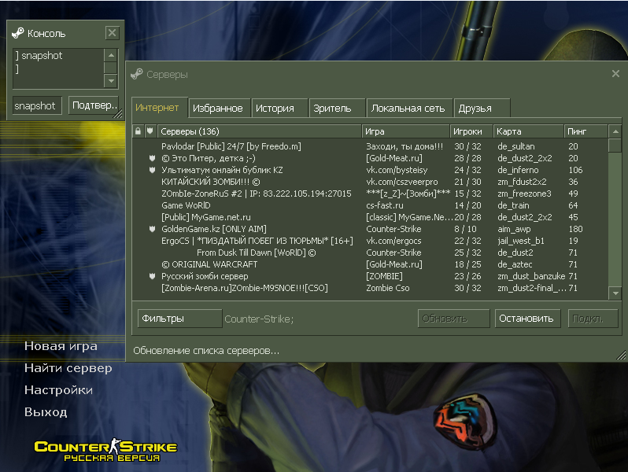This screenshot has width=628, height=472.
Task: Click the Подтвер.. button in console
Action: (94, 105)
